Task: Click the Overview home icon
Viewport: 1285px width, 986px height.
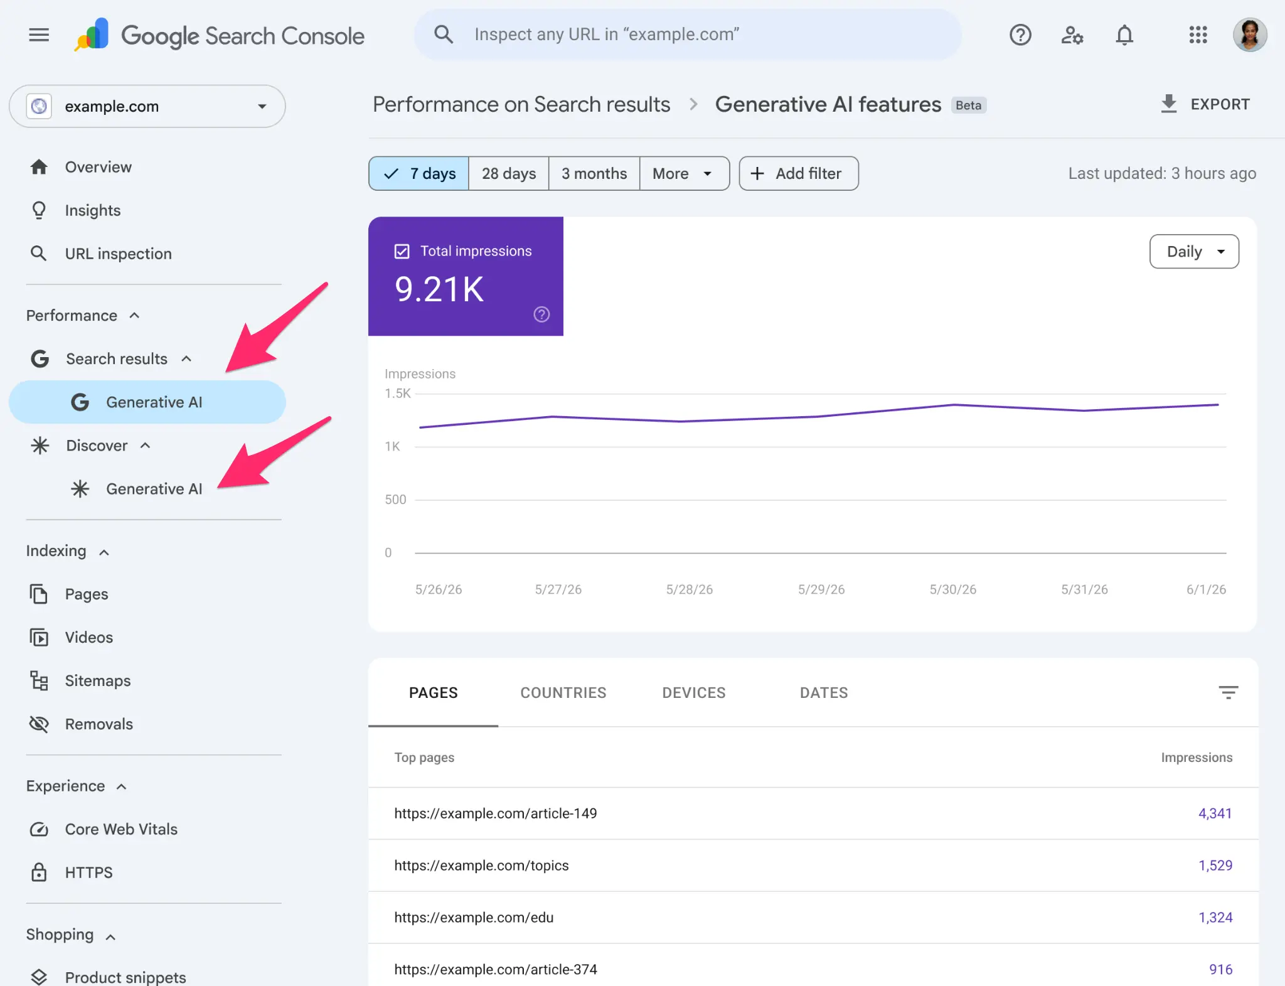Action: (39, 167)
